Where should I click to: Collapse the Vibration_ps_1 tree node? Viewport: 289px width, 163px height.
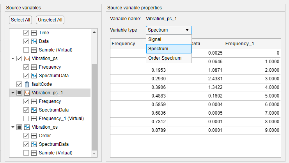(12, 93)
